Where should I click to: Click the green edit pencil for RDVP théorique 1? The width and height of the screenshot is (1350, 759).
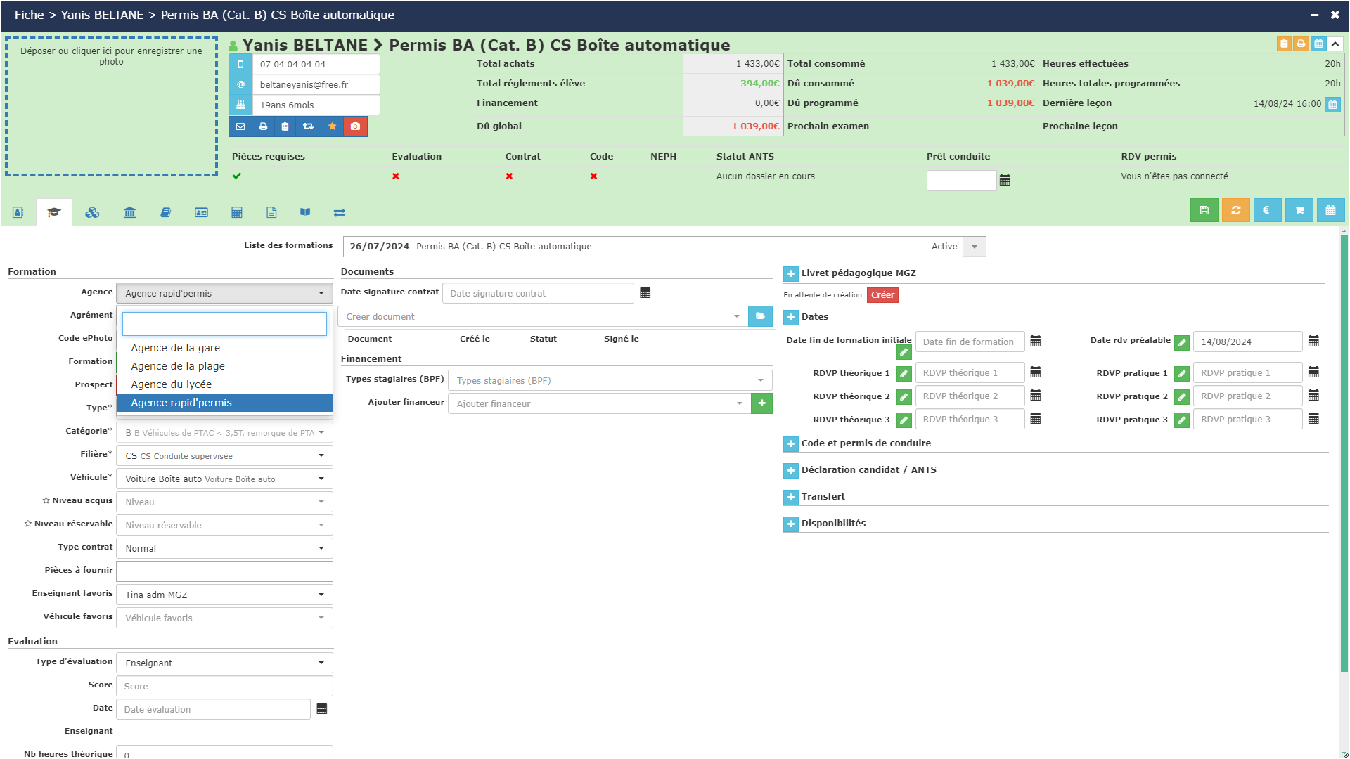904,374
